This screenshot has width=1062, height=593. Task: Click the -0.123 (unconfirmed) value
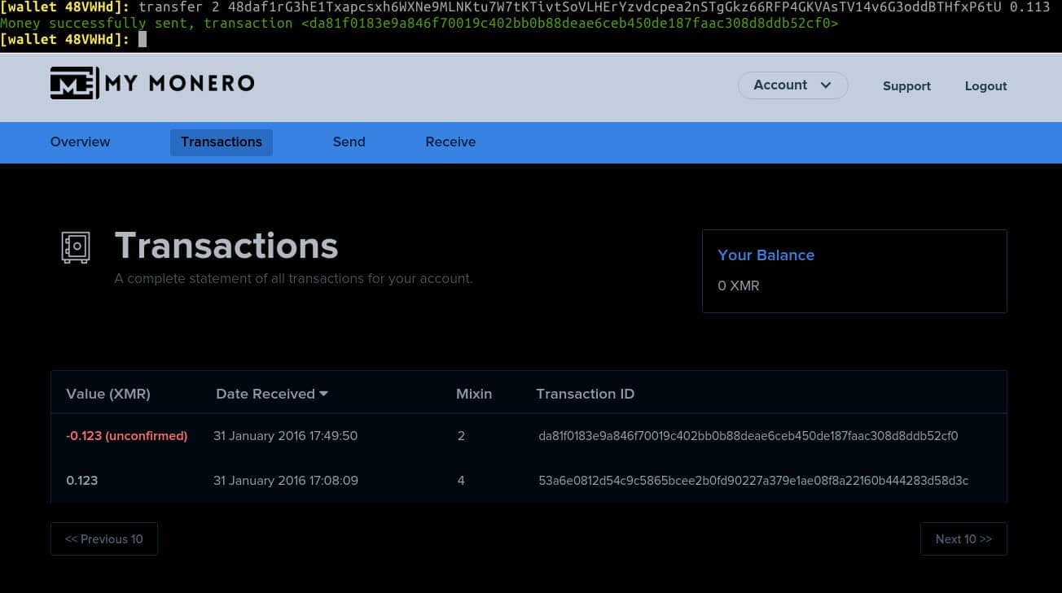(x=126, y=436)
